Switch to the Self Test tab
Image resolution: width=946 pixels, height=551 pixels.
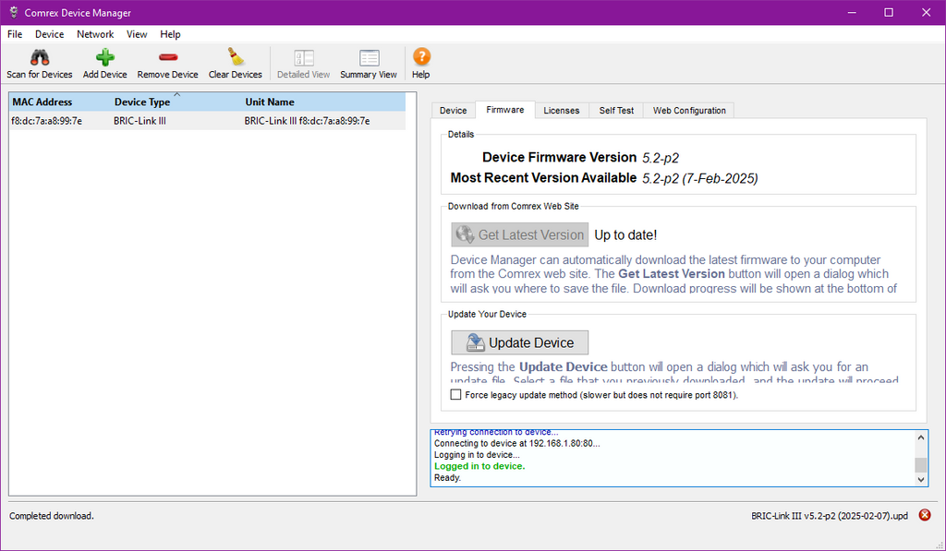pyautogui.click(x=616, y=111)
